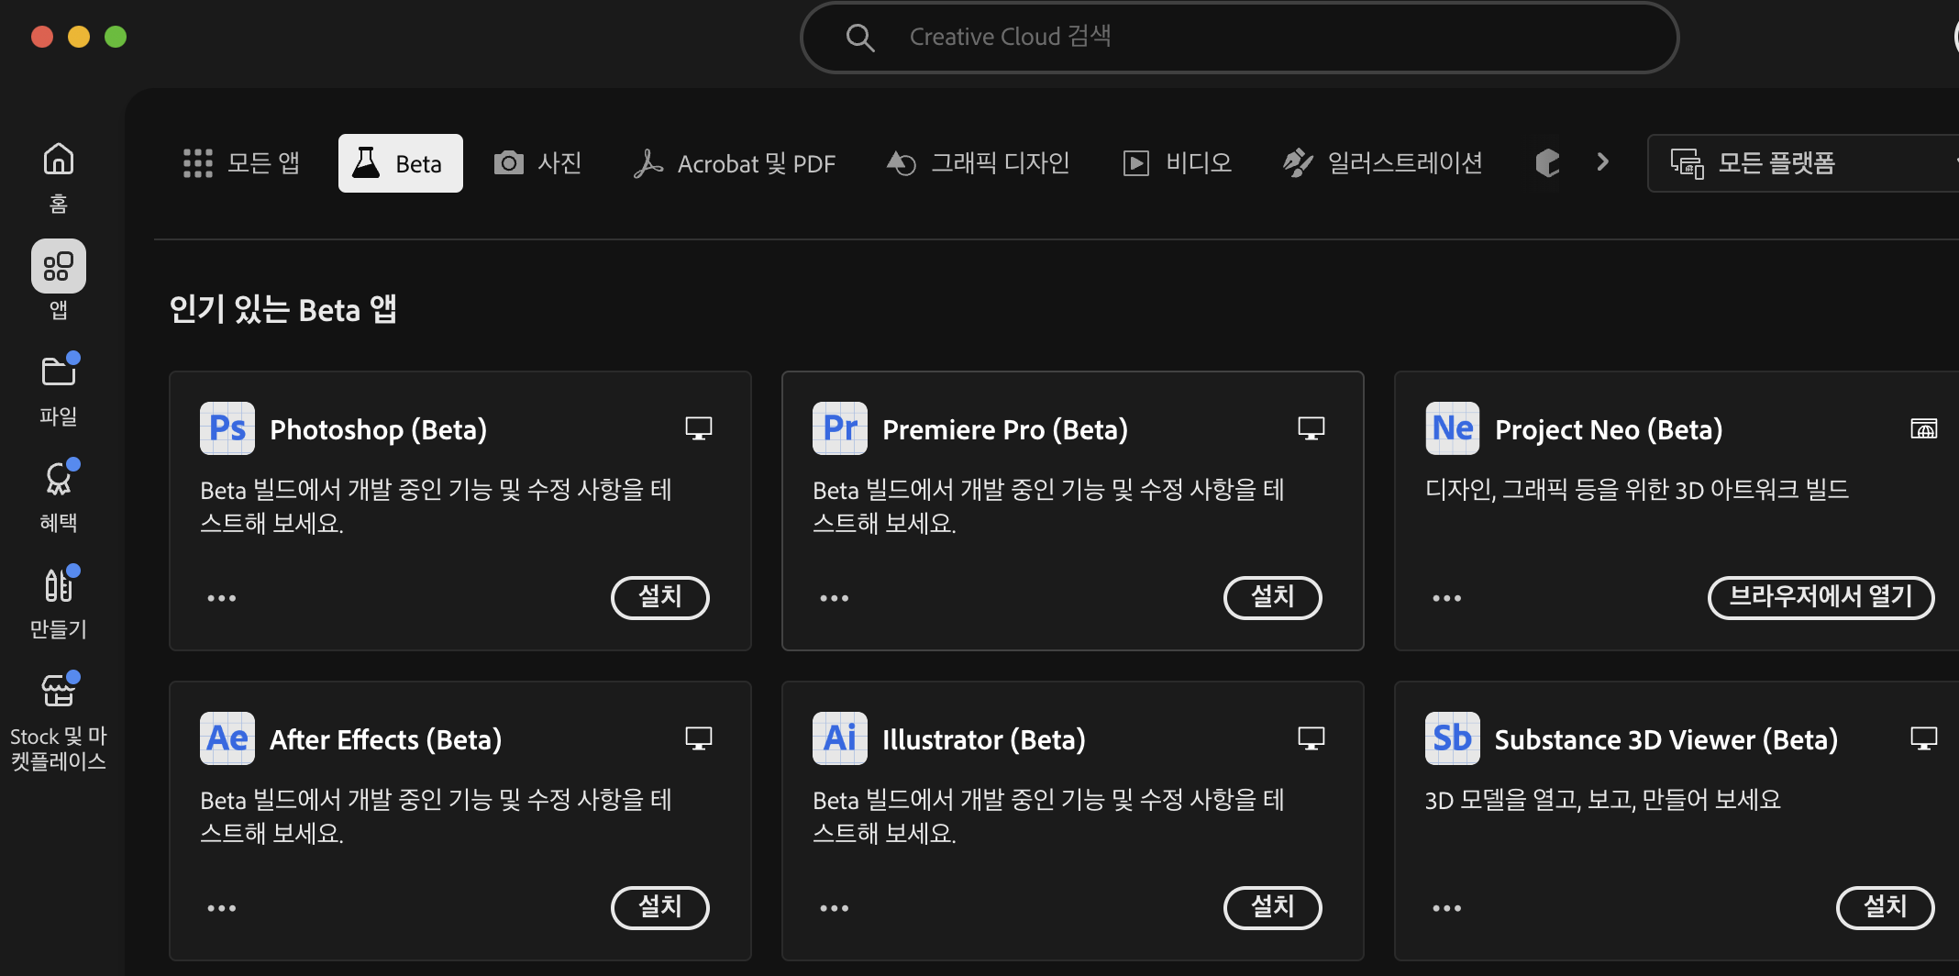
Task: Open the 만들기 (Create) sidebar icon
Action: pyautogui.click(x=59, y=584)
